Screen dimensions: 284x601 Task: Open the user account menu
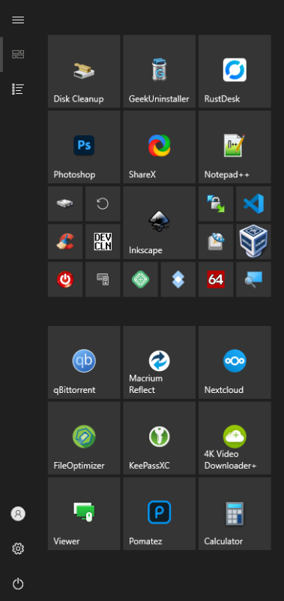pyautogui.click(x=18, y=514)
